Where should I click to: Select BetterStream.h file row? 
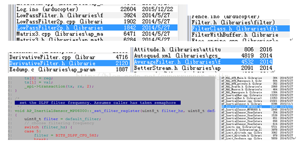tap(203, 68)
